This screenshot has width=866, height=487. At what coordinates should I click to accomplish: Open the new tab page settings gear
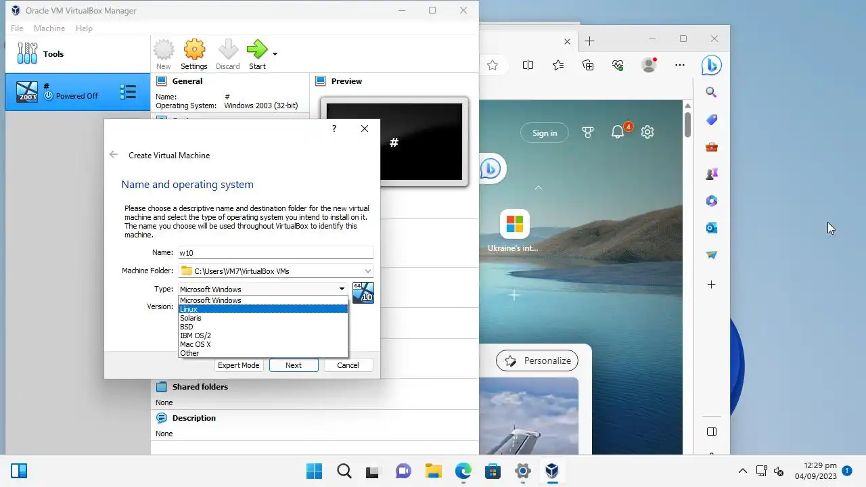point(647,132)
